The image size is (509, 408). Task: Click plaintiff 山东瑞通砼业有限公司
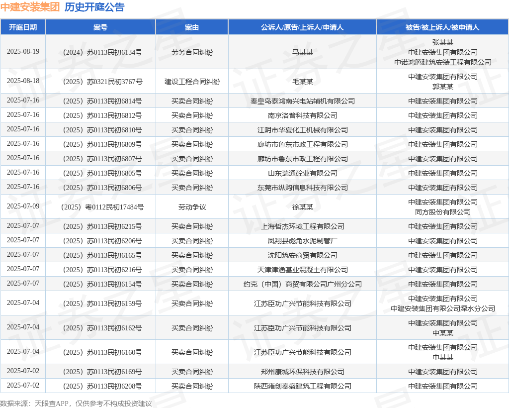point(303,173)
